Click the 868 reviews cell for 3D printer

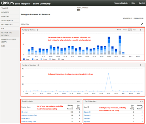click(72, 112)
